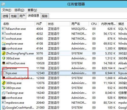Click the conhost.exe icon for PID 4164
Image resolution: width=127 pixels, height=110 pixels.
point(4,49)
